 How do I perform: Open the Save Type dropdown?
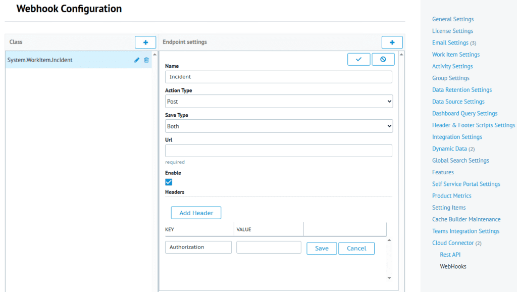coord(279,126)
